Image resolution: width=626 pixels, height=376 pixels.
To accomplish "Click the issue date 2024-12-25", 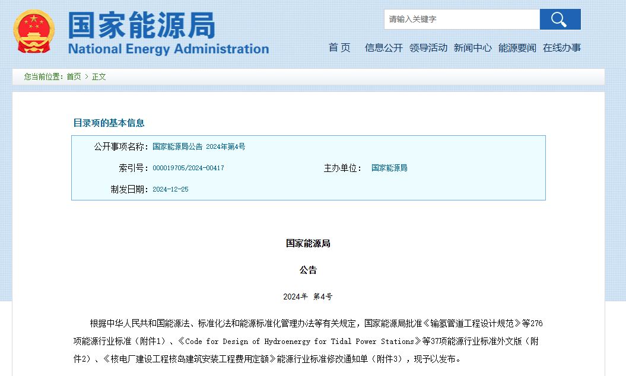I will pos(170,189).
